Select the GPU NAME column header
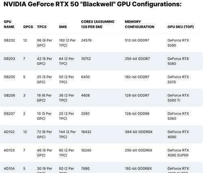Screen dimensions: 203x173 click(x=9, y=24)
